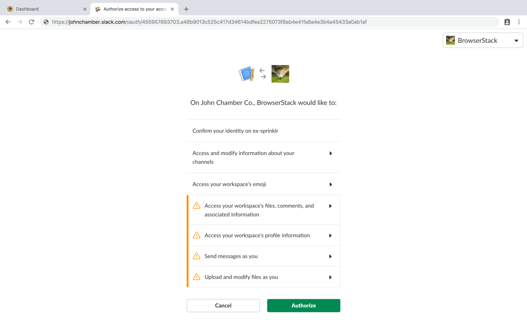Open the browser menu via the three-dot icon
527x329 pixels.
click(519, 22)
